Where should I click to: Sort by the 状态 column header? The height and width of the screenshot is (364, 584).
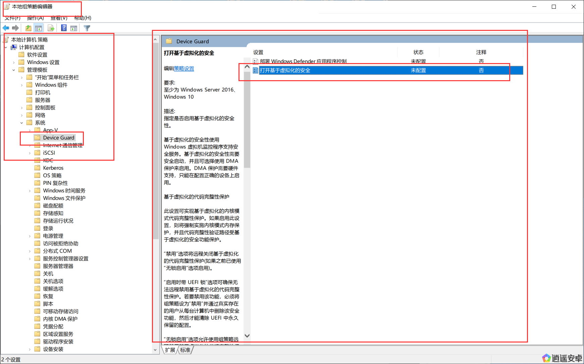coord(418,52)
